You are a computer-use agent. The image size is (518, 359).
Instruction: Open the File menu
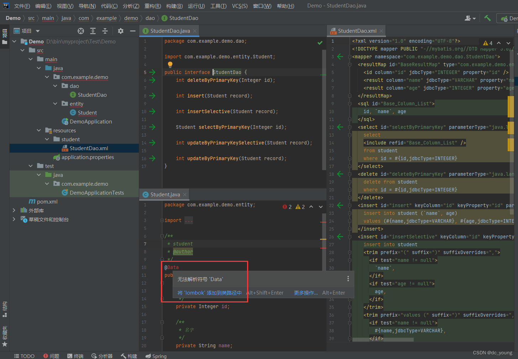tap(22, 6)
